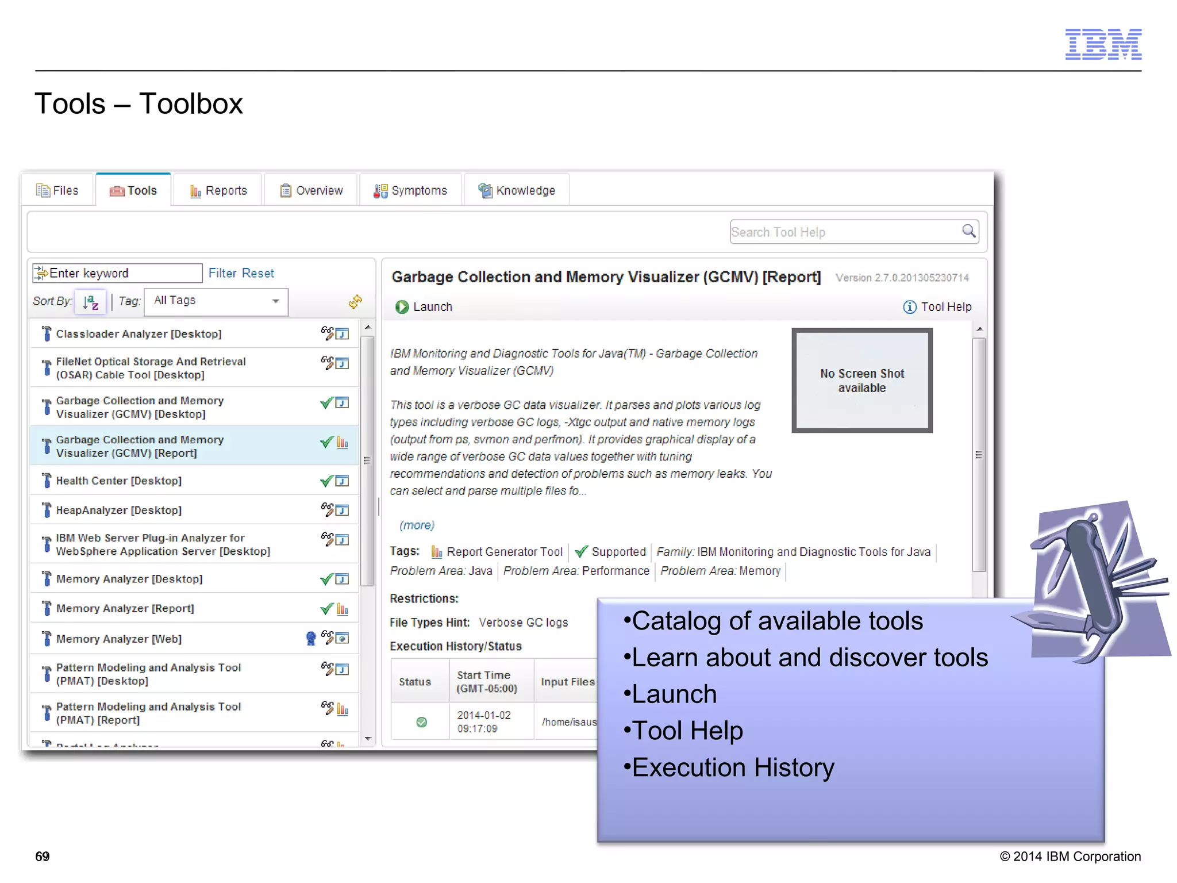Click tool list scroll down arrow
1177x883 pixels.
pyautogui.click(x=368, y=739)
